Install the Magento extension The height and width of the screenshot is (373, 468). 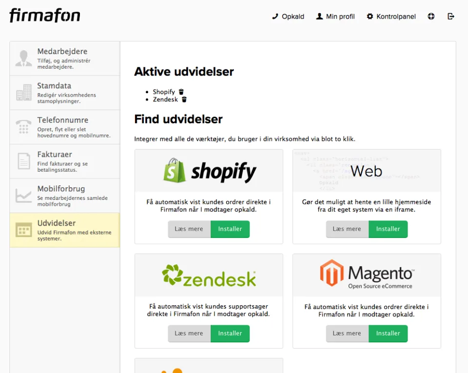pos(388,334)
